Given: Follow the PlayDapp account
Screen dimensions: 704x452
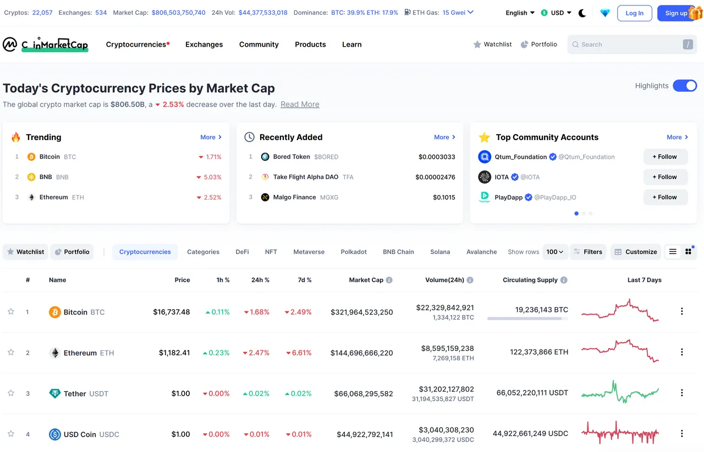Looking at the screenshot, I should [665, 197].
